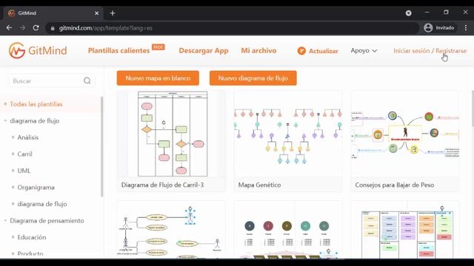Select Análisis category
Viewport: 474px width, 266px height.
pos(28,137)
